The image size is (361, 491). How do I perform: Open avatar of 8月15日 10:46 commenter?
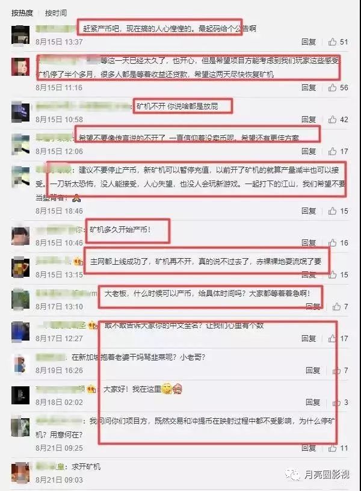[x=20, y=236]
